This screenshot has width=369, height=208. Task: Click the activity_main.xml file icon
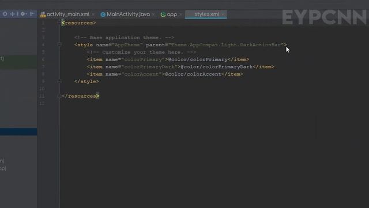(43, 14)
